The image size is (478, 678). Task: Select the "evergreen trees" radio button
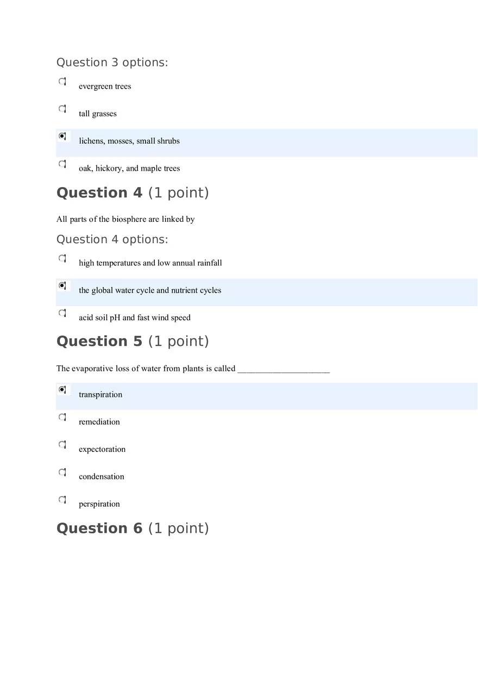click(62, 81)
